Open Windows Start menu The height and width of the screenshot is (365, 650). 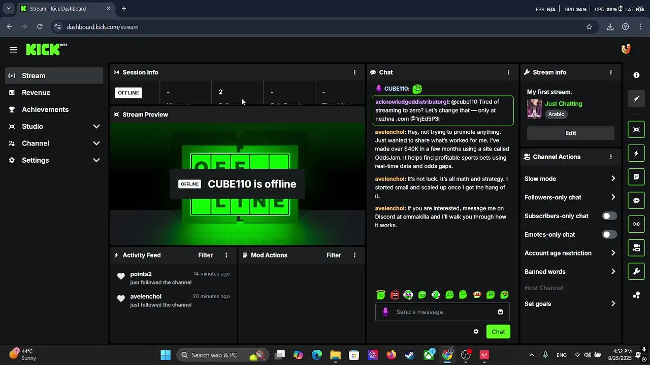(166, 355)
